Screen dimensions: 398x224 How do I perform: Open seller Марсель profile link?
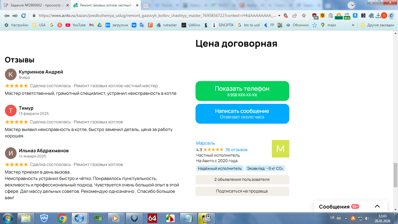(x=206, y=143)
